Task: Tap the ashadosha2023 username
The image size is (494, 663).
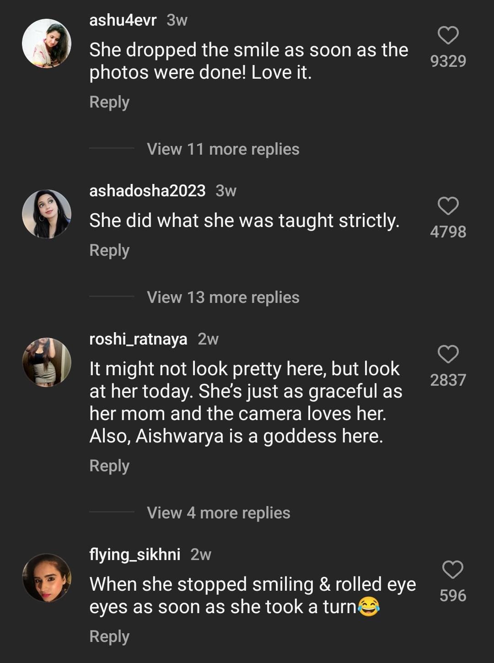Action: [x=147, y=191]
